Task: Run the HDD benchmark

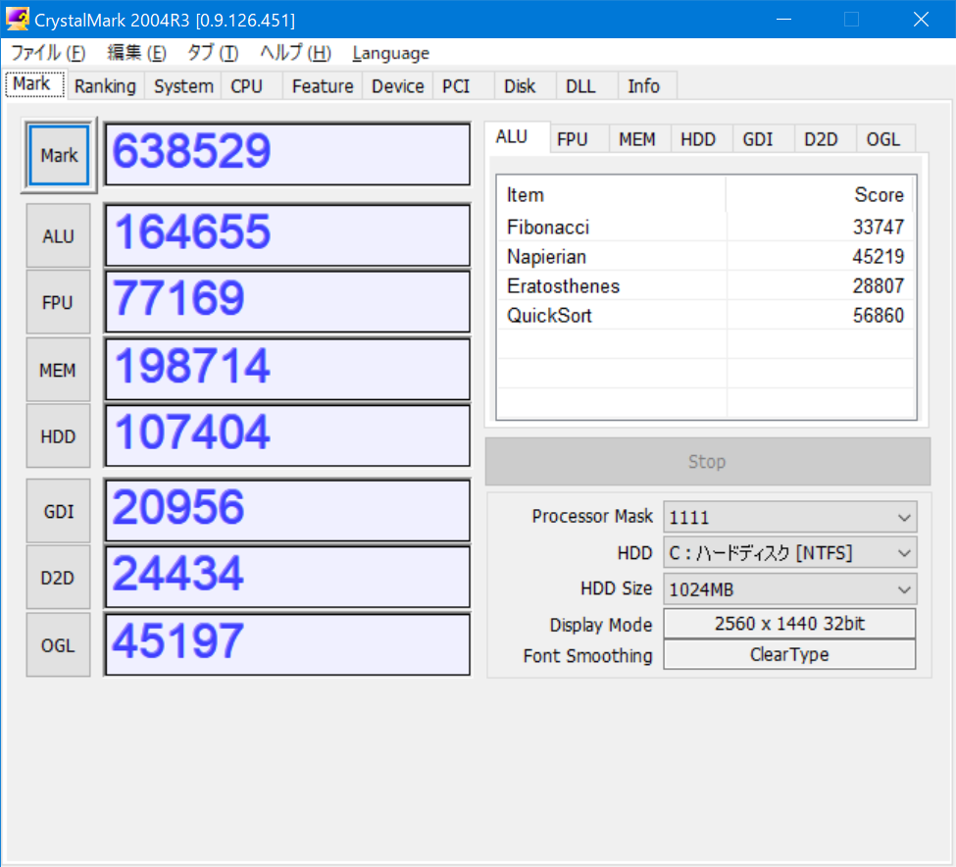Action: pyautogui.click(x=58, y=435)
